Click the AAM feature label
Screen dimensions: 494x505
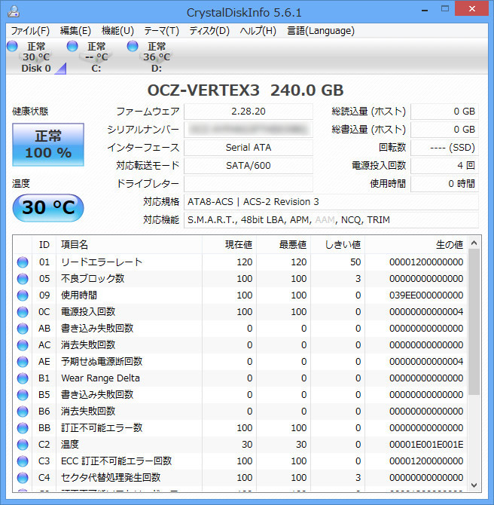(325, 220)
